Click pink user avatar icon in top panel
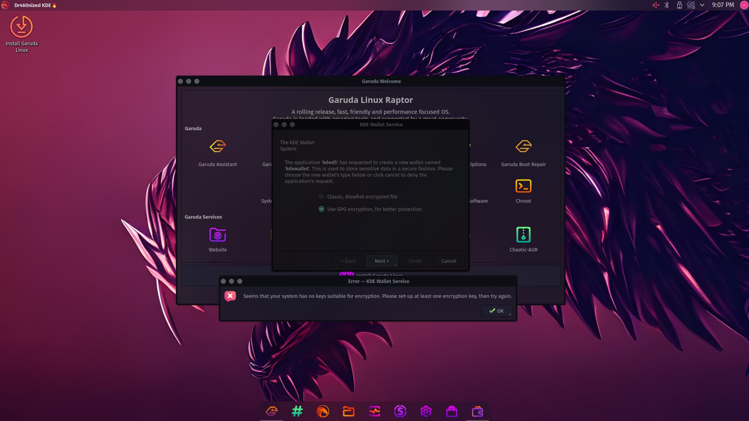 (744, 5)
